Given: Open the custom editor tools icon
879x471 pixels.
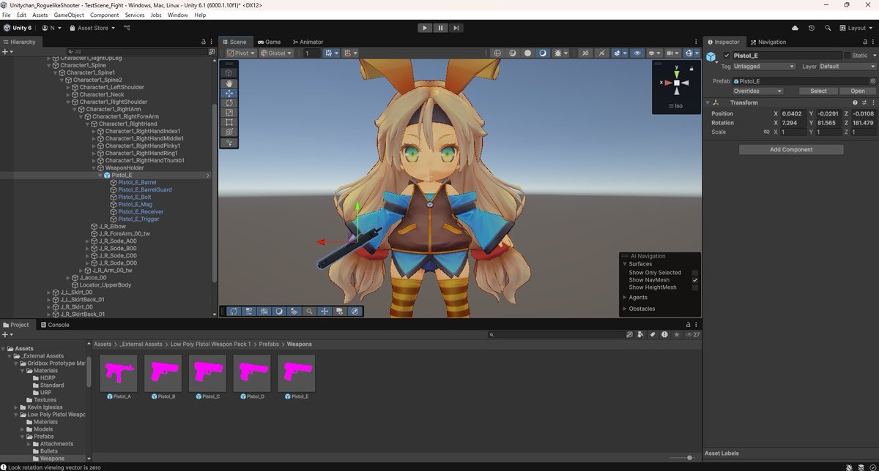Looking at the screenshot, I should [x=229, y=143].
